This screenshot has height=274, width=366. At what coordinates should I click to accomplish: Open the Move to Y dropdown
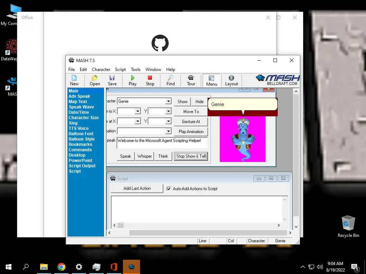point(168,111)
